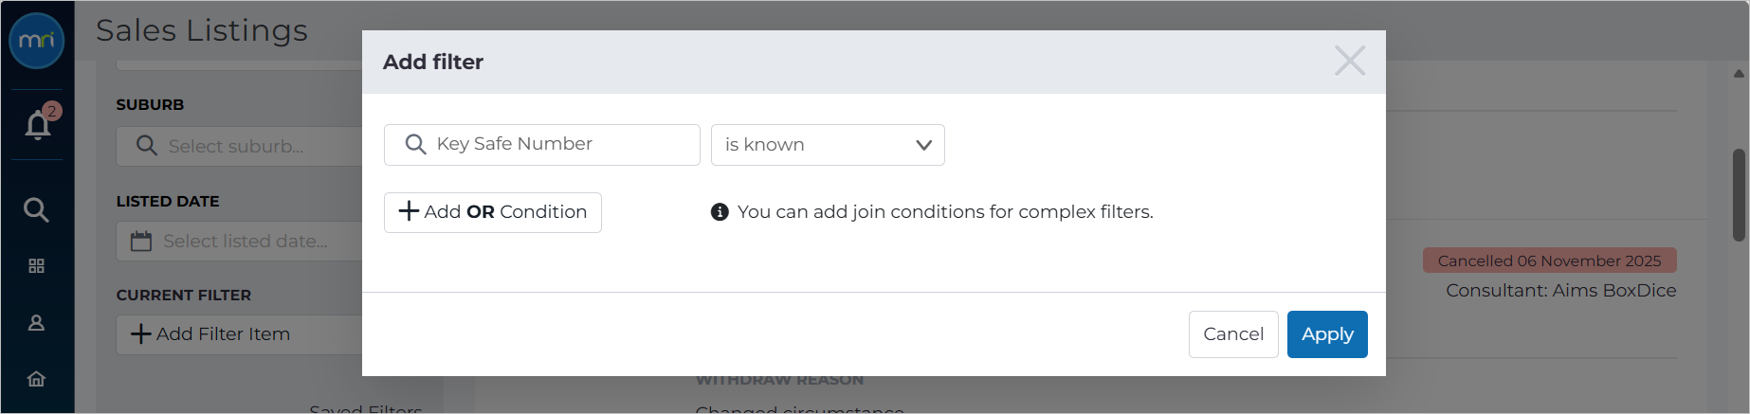Screen dimensions: 1750x414
Task: Click Add OR Condition button
Action: click(493, 212)
